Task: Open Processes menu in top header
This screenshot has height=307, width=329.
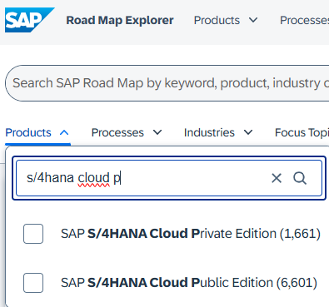Action: (304, 20)
